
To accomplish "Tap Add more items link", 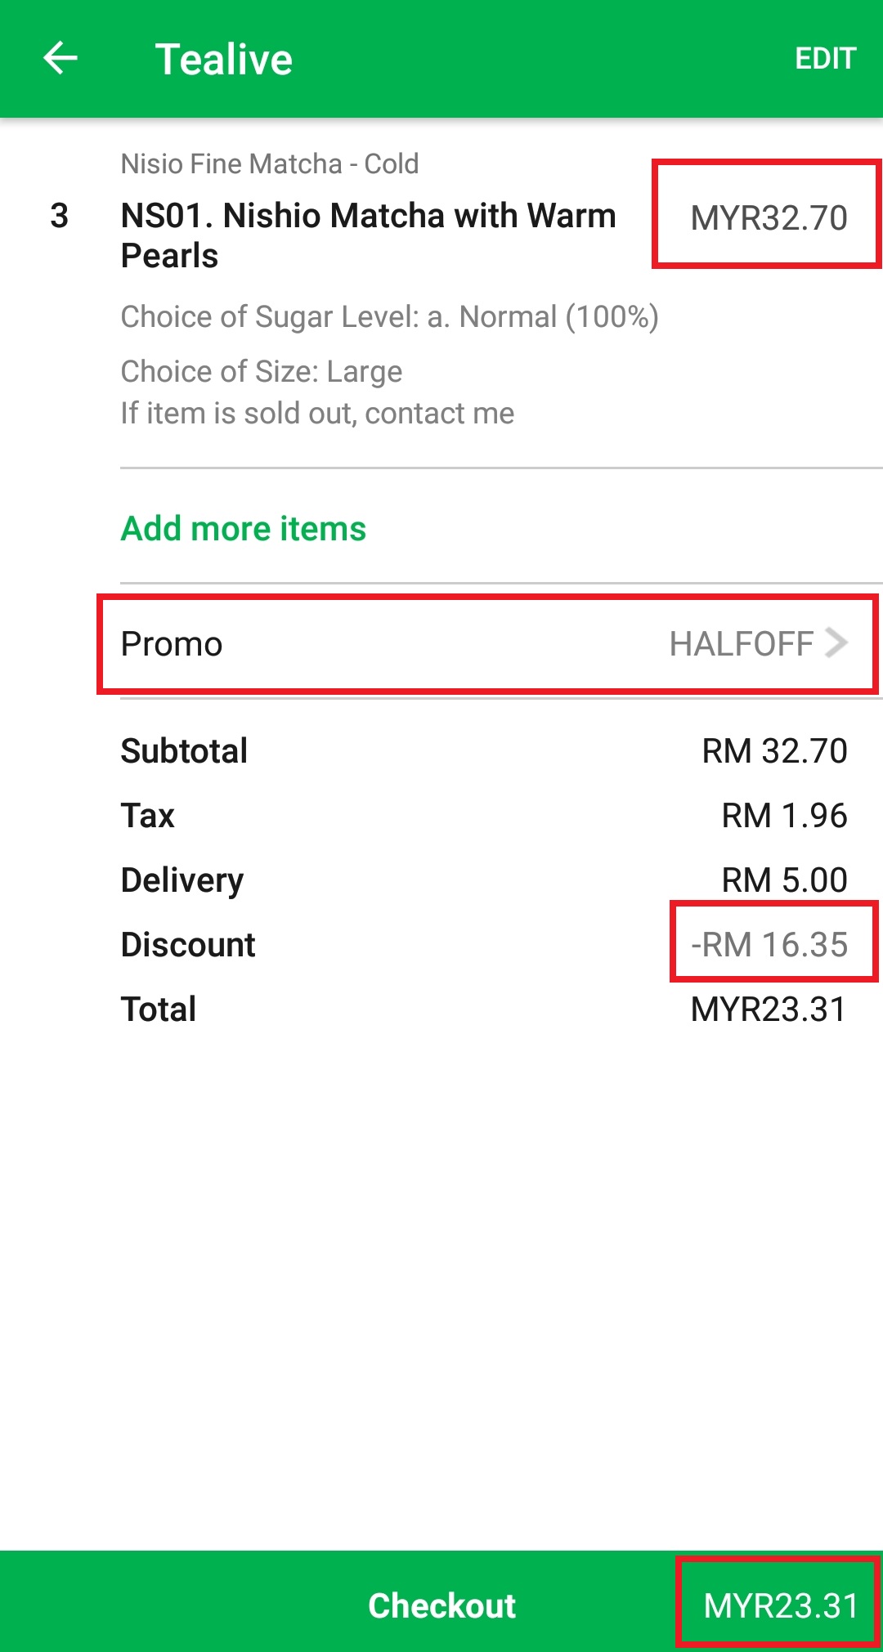I will coord(244,529).
